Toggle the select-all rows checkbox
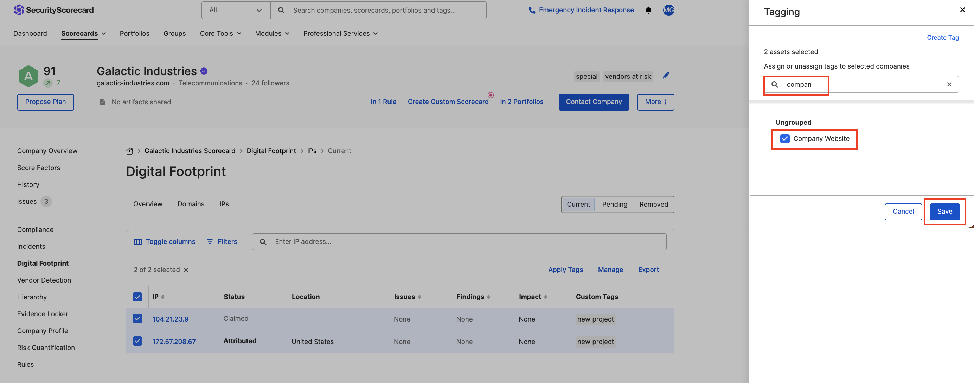The width and height of the screenshot is (974, 383). pyautogui.click(x=137, y=297)
